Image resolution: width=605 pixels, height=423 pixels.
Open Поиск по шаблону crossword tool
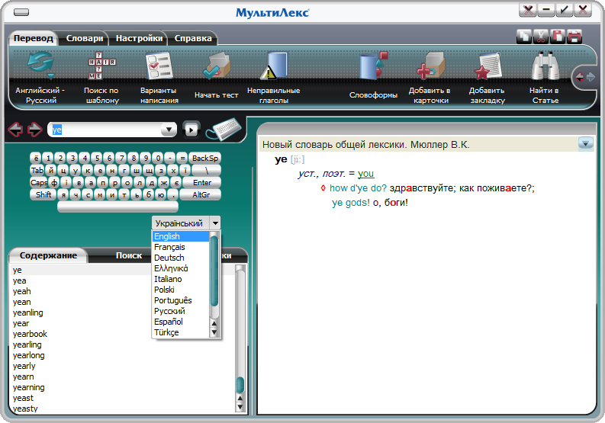point(101,66)
